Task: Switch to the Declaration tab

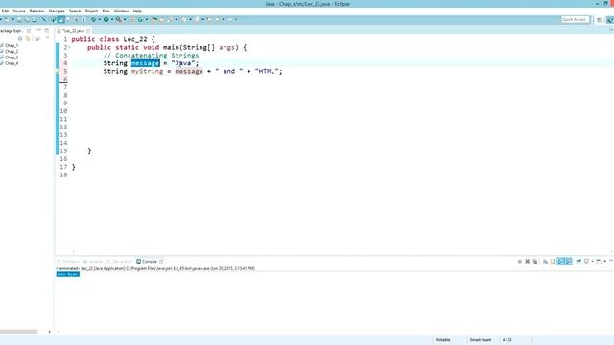Action: pyautogui.click(x=119, y=262)
